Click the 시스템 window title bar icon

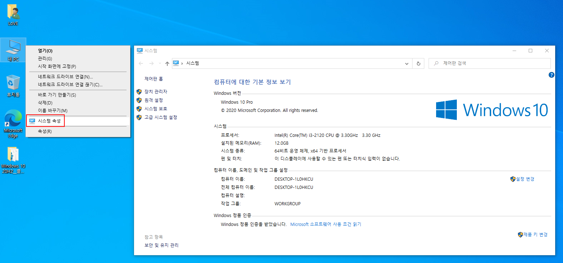(140, 51)
